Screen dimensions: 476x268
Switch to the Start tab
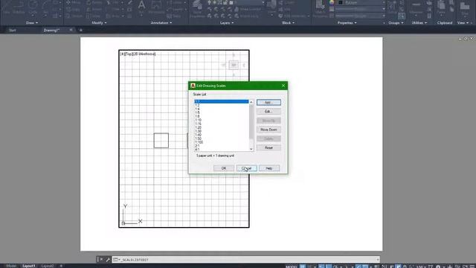(13, 30)
